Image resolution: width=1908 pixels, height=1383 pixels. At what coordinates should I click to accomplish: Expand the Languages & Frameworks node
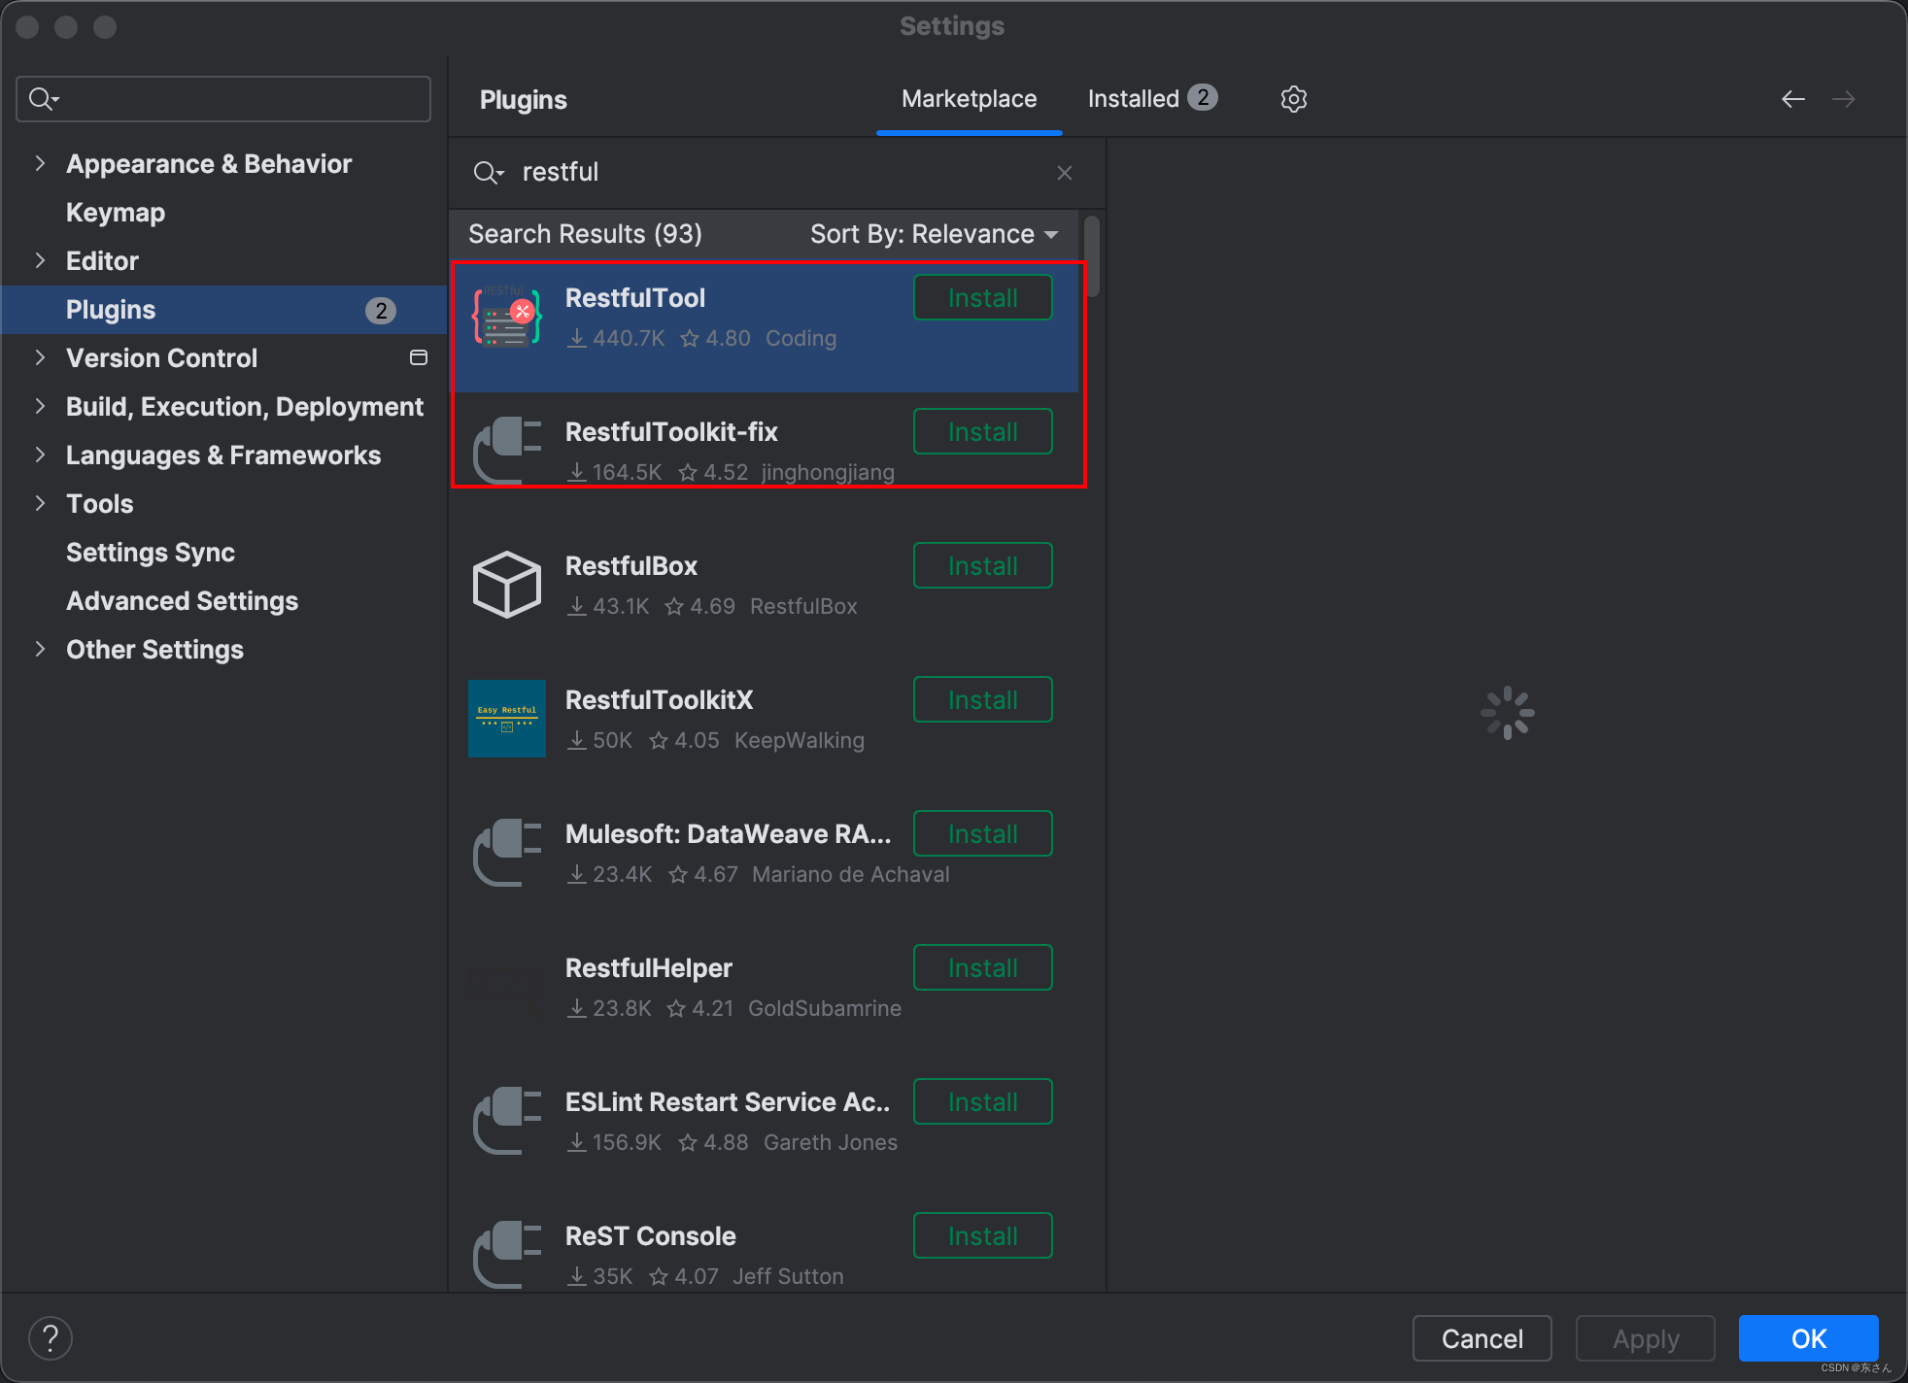[40, 455]
